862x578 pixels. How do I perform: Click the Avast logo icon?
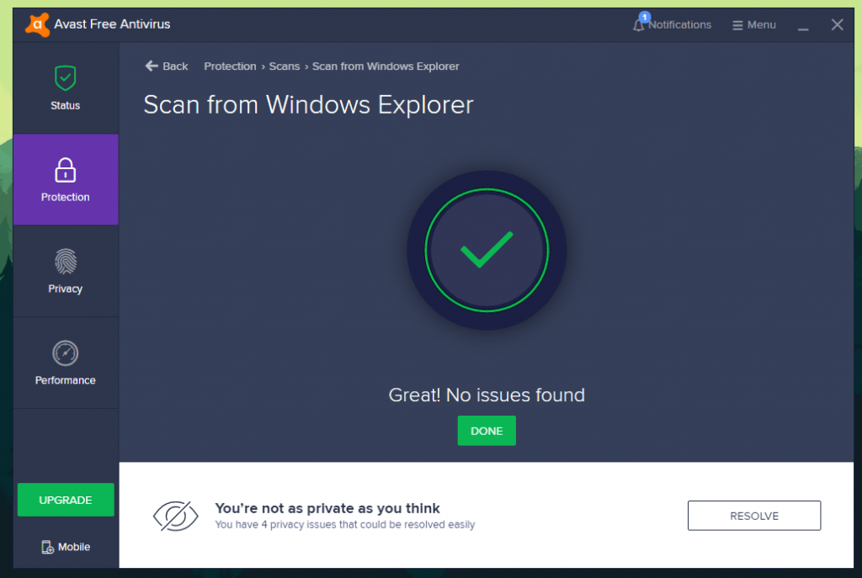37,24
